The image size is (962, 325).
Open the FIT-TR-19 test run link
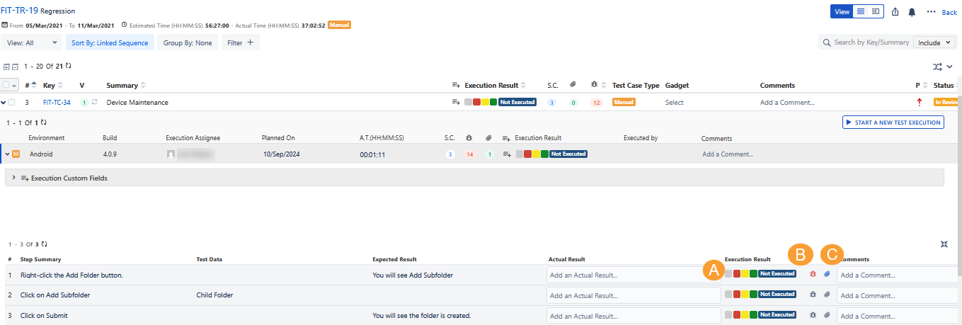click(x=19, y=11)
